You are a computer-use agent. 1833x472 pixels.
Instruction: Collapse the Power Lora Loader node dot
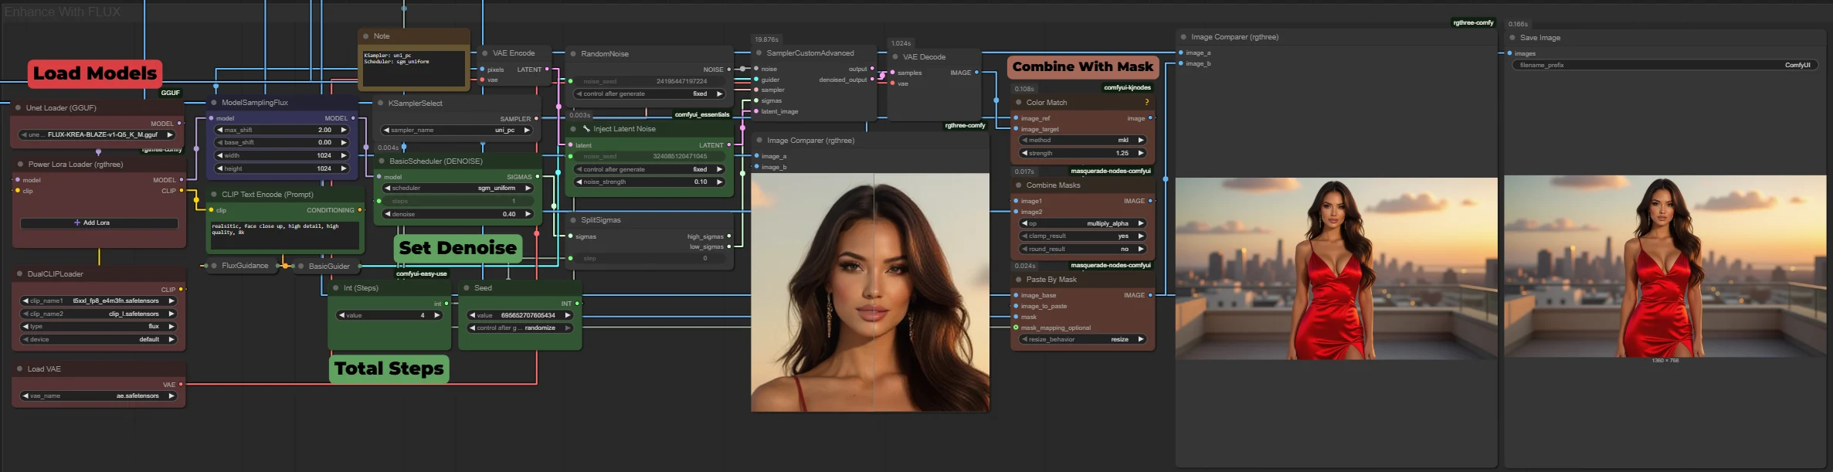tap(20, 165)
